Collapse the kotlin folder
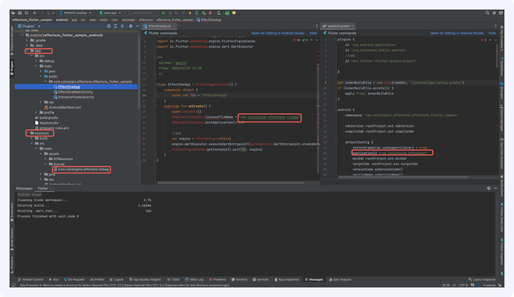Image resolution: width=514 pixels, height=297 pixels. tap(41, 76)
